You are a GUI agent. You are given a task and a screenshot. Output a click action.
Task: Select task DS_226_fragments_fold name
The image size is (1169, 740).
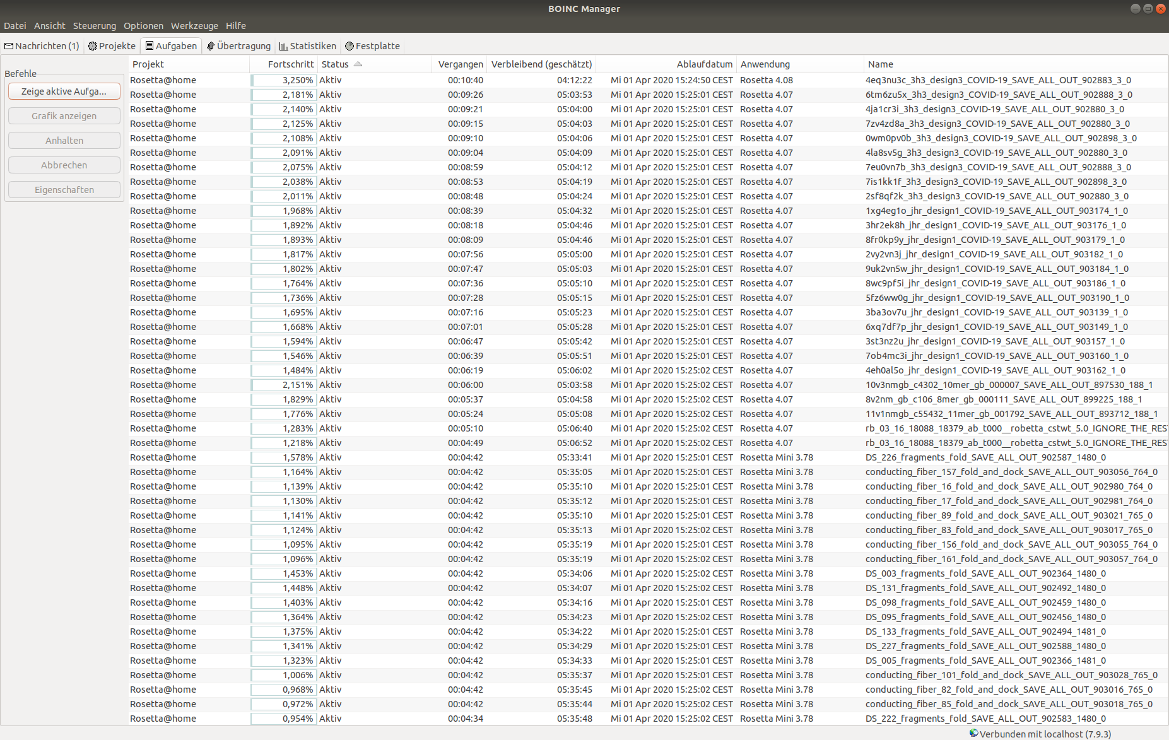pyautogui.click(x=985, y=457)
